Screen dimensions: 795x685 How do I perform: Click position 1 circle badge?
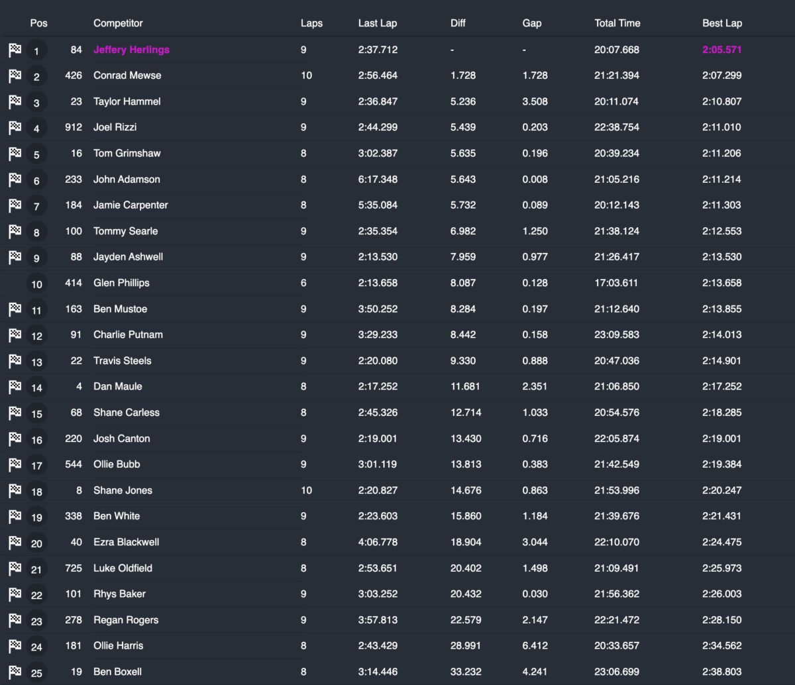(36, 51)
